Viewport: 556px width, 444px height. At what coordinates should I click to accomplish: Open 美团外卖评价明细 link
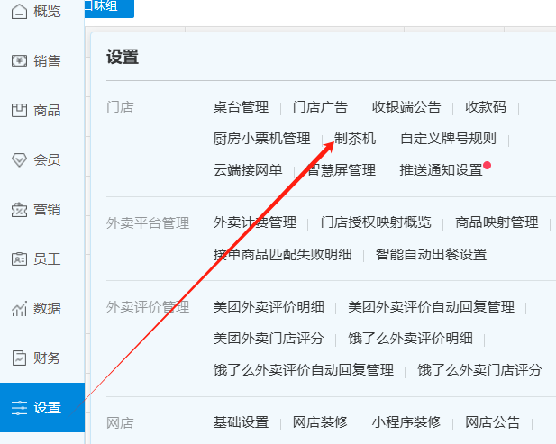(269, 307)
